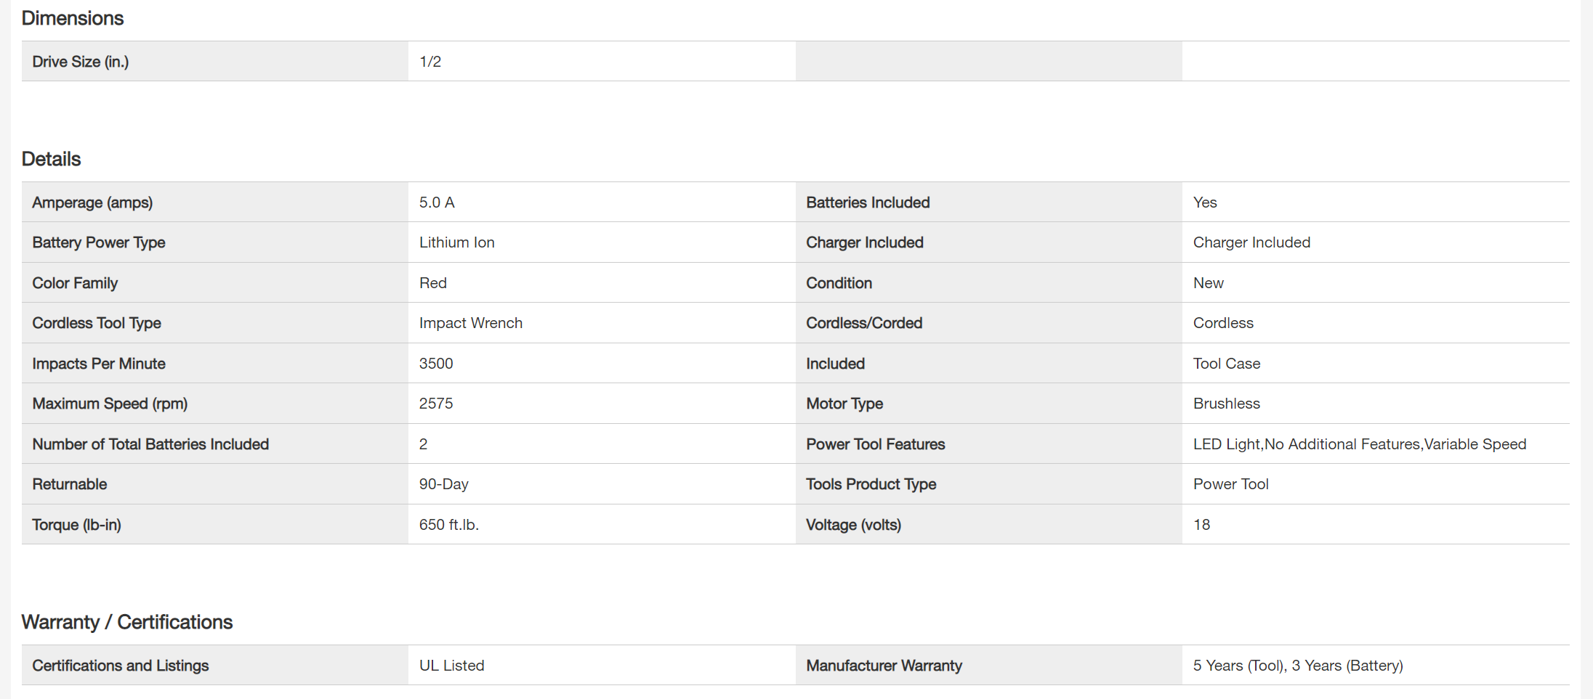Click the Lithium Ion battery type value

(x=456, y=242)
